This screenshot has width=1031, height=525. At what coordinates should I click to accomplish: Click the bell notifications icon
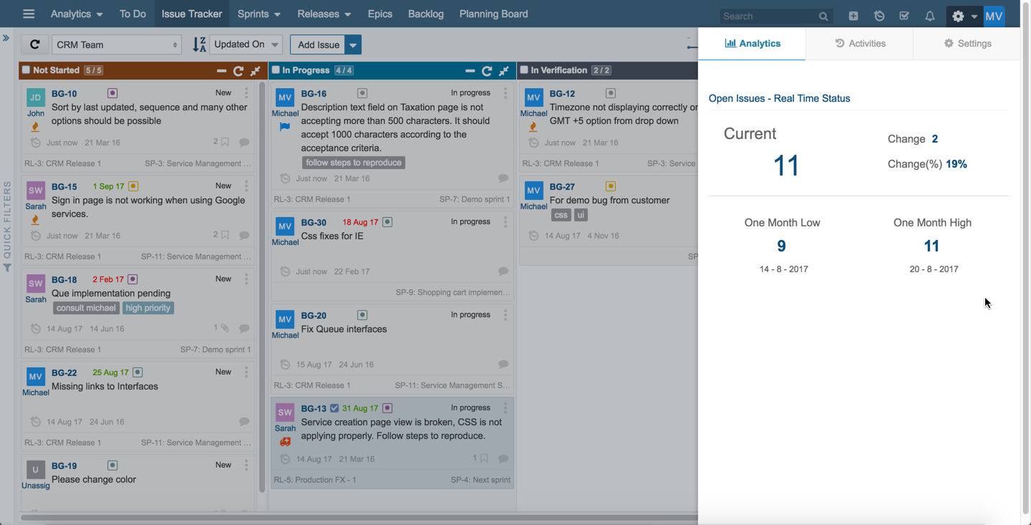930,16
